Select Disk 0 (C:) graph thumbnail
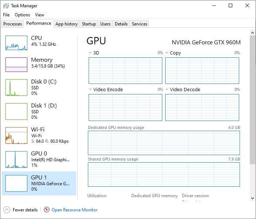 (x=16, y=88)
